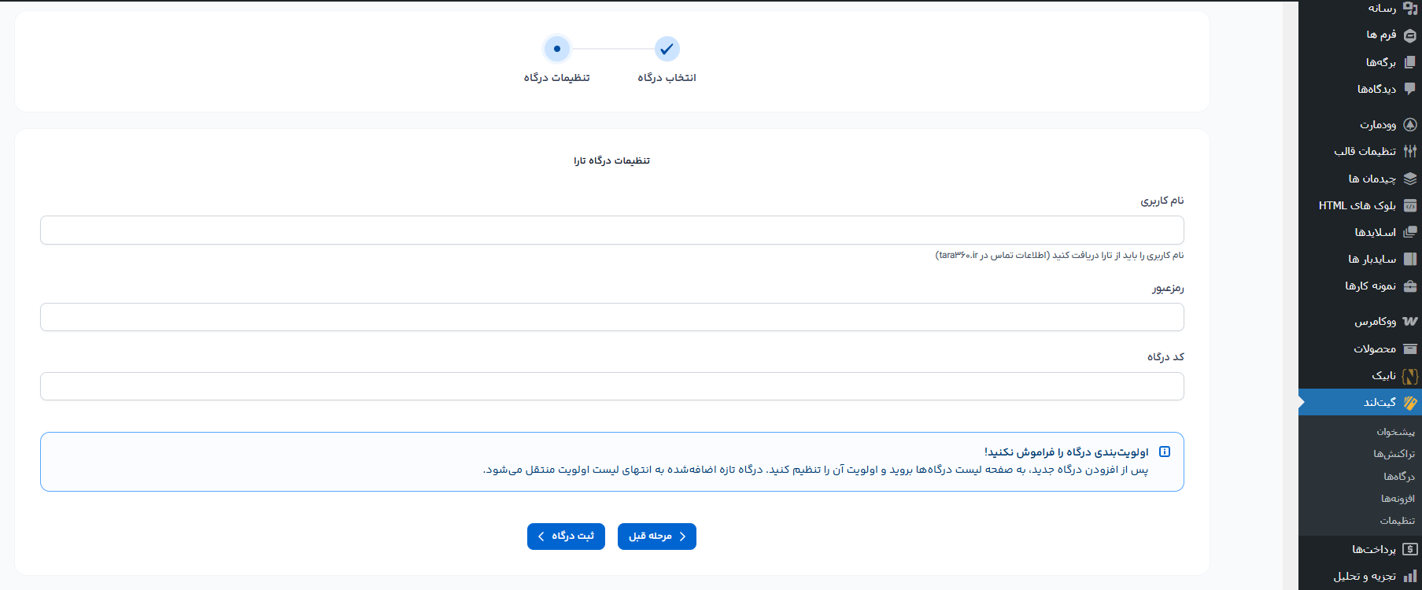This screenshot has height=590, width=1422.
Task: Click the سایدبار ها icon
Action: click(x=1410, y=259)
